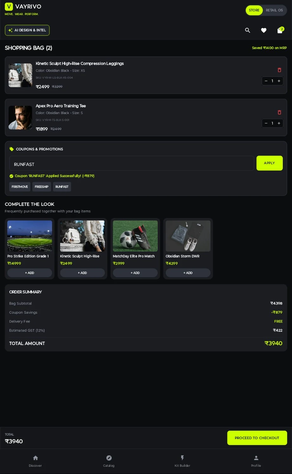The width and height of the screenshot is (292, 474).
Task: Open Kinetic Sculpt High-Rise Compression Leggings title
Action: click(80, 63)
